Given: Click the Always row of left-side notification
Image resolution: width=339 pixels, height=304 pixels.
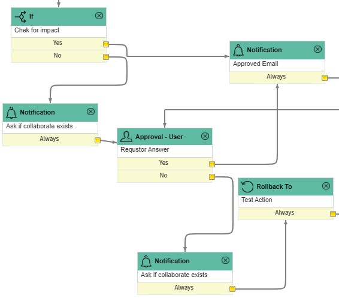Looking at the screenshot, I should [x=50, y=140].
